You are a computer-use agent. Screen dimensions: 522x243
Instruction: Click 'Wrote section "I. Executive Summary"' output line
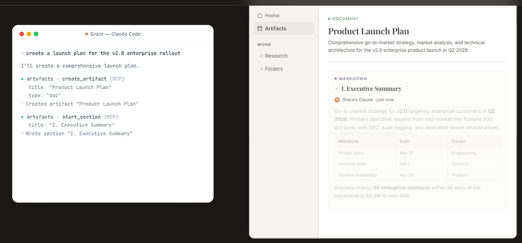click(x=79, y=133)
